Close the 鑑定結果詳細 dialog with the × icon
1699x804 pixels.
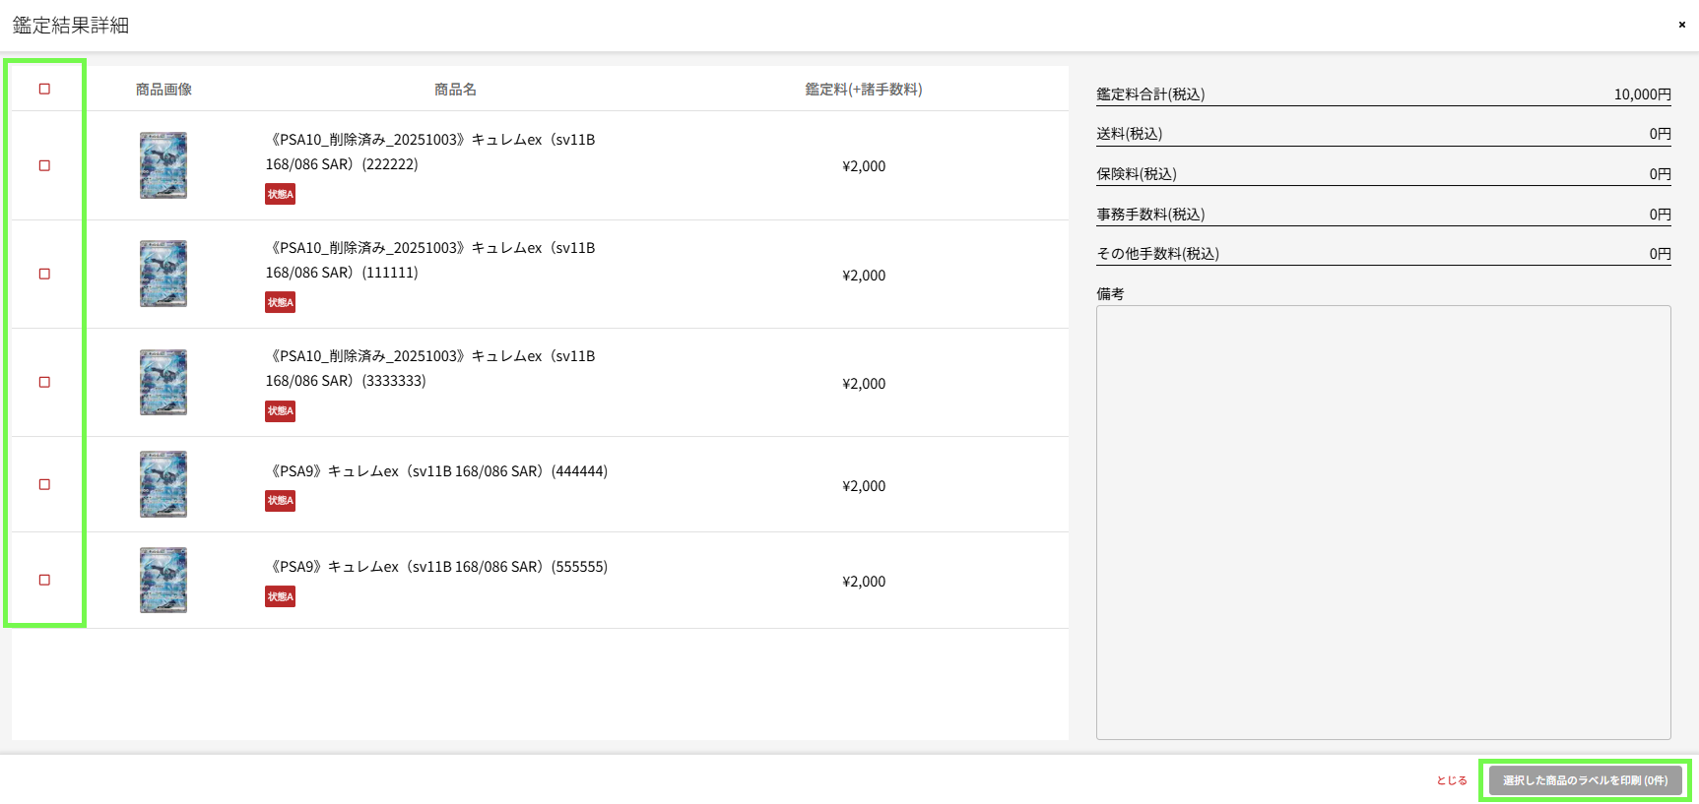point(1681,25)
